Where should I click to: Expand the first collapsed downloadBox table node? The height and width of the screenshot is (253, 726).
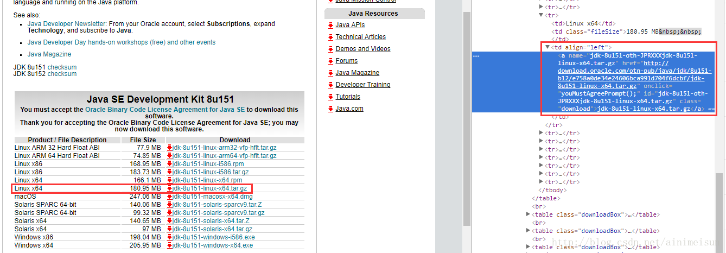(528, 214)
